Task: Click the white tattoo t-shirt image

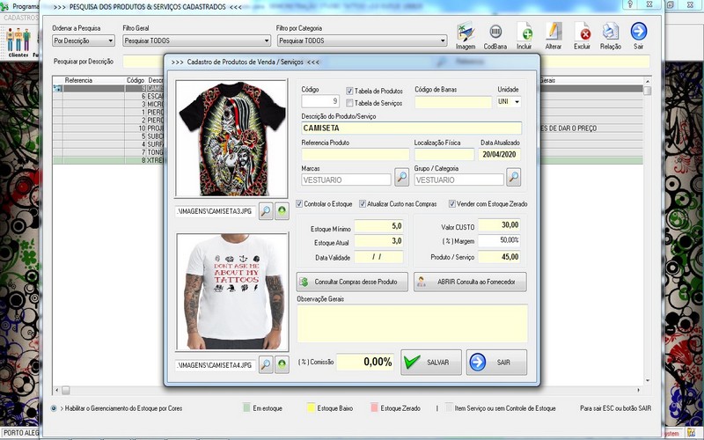Action: pos(232,291)
